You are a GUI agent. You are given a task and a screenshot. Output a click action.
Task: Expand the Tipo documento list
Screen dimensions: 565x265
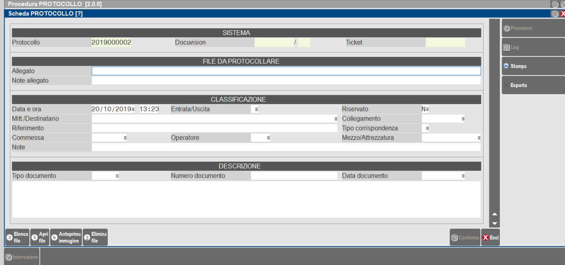coord(117,176)
